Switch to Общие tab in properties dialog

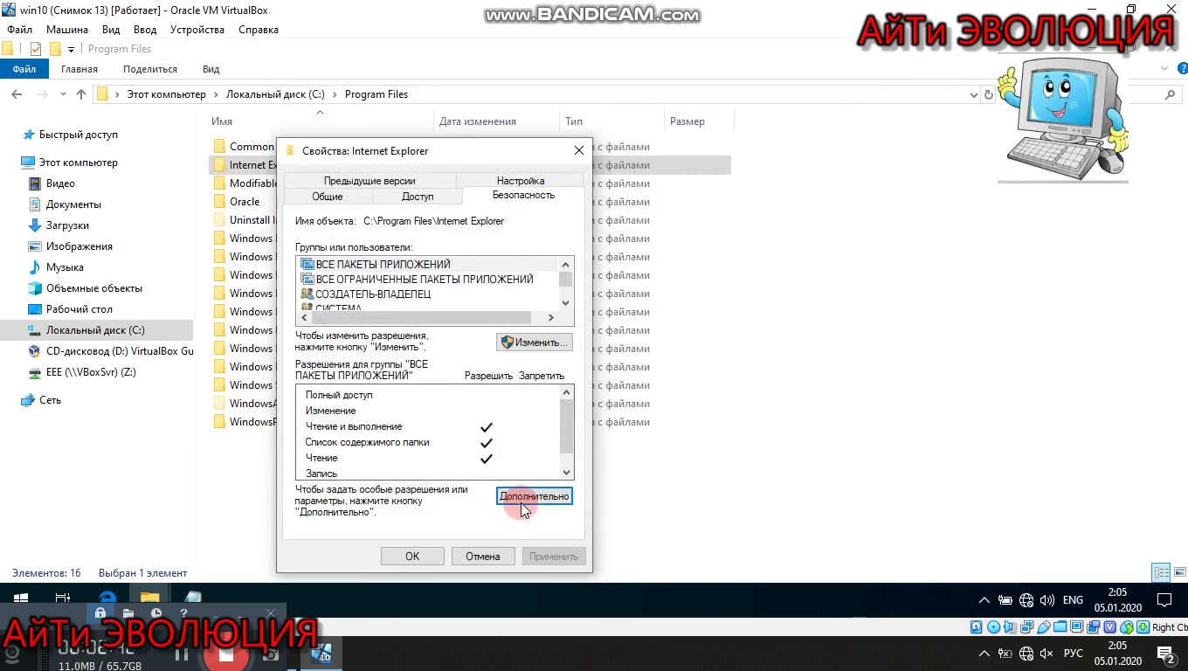point(328,197)
